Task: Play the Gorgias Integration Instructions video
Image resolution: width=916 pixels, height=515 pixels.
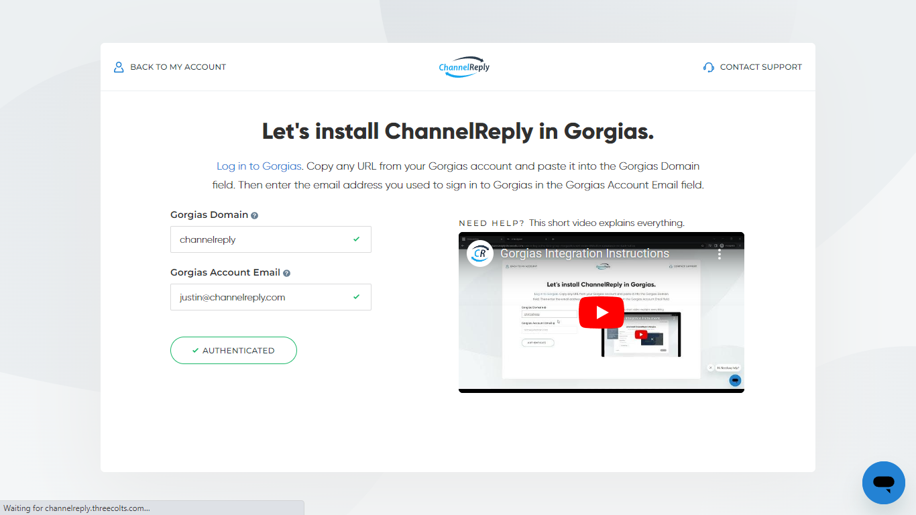Action: [x=602, y=312]
